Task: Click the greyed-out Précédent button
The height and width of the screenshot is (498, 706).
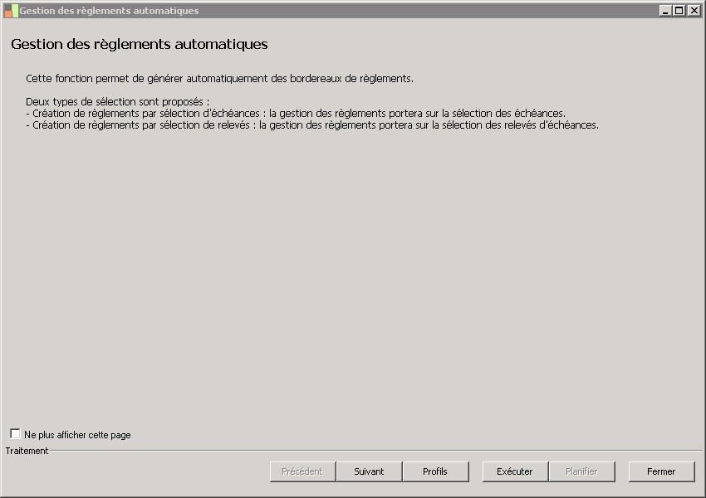Action: pyautogui.click(x=302, y=471)
